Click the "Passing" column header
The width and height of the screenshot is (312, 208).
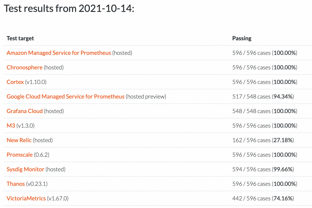pos(242,38)
